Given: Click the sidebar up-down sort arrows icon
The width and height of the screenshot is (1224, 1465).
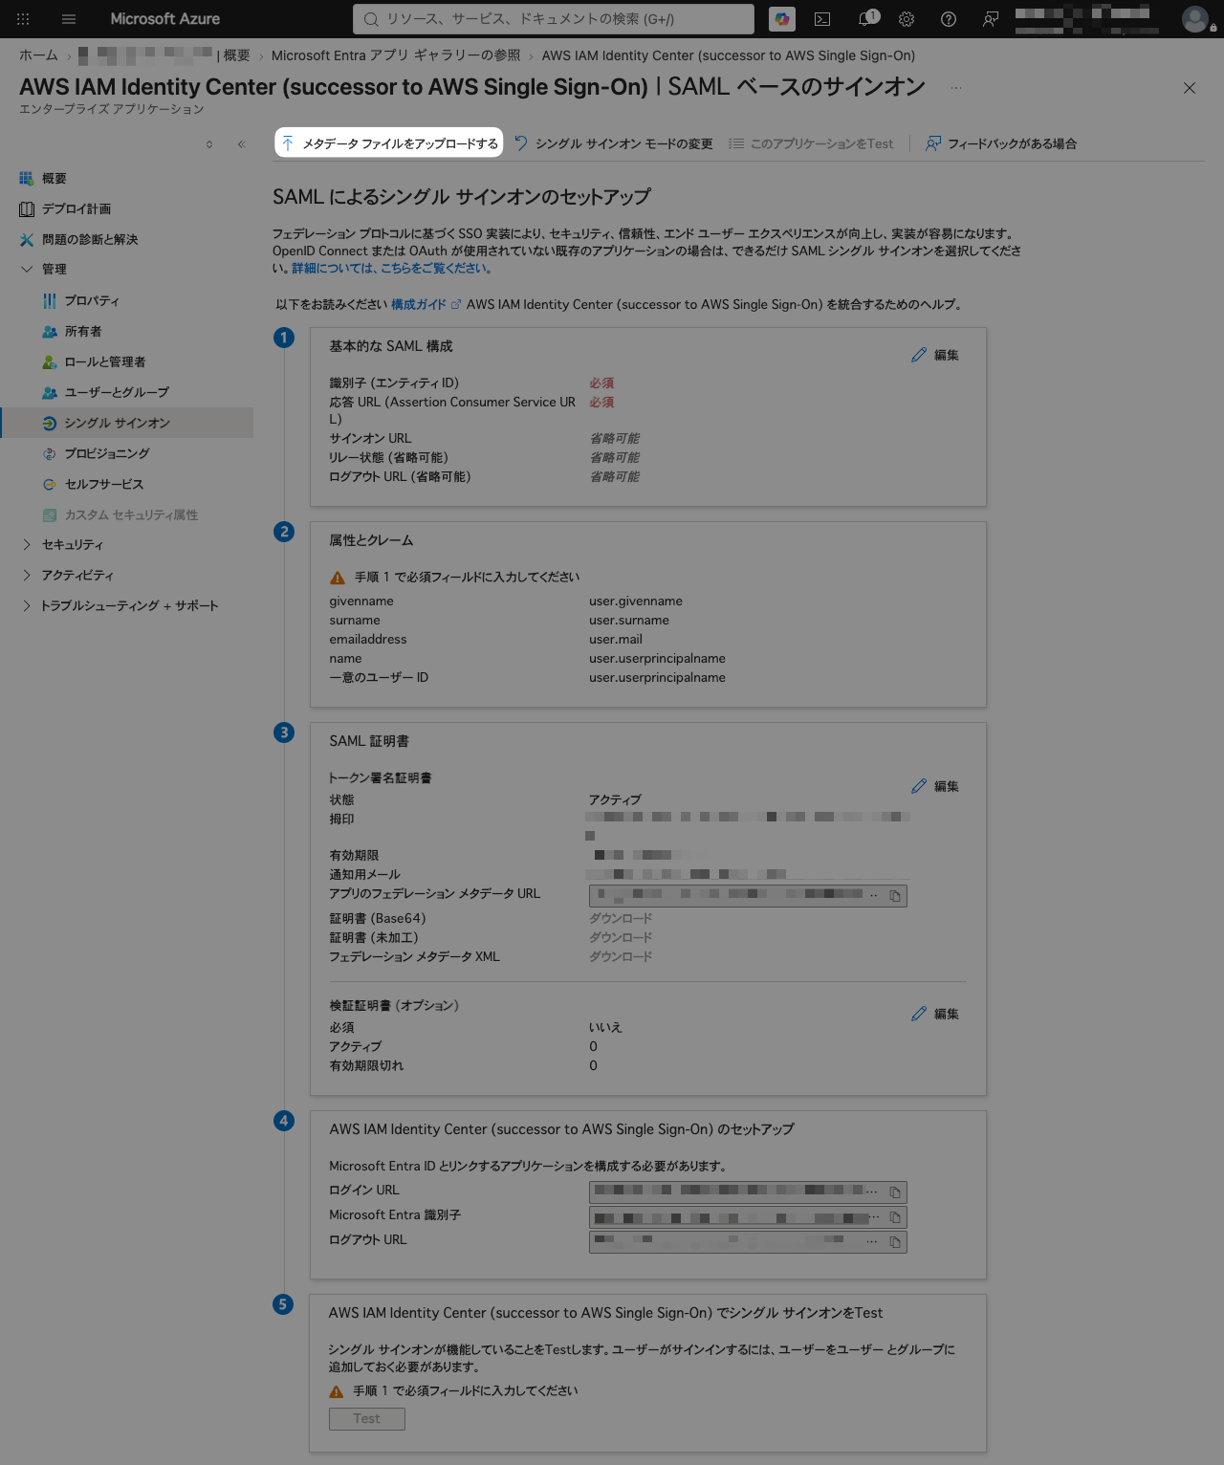Looking at the screenshot, I should point(209,144).
